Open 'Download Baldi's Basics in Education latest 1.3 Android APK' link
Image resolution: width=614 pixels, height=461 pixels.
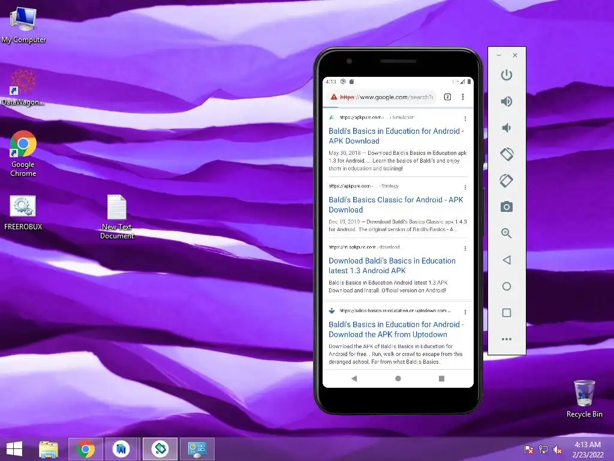[392, 266]
